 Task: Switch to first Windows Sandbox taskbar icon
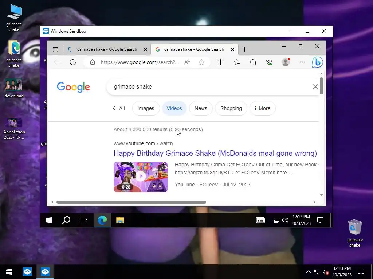coord(27,272)
